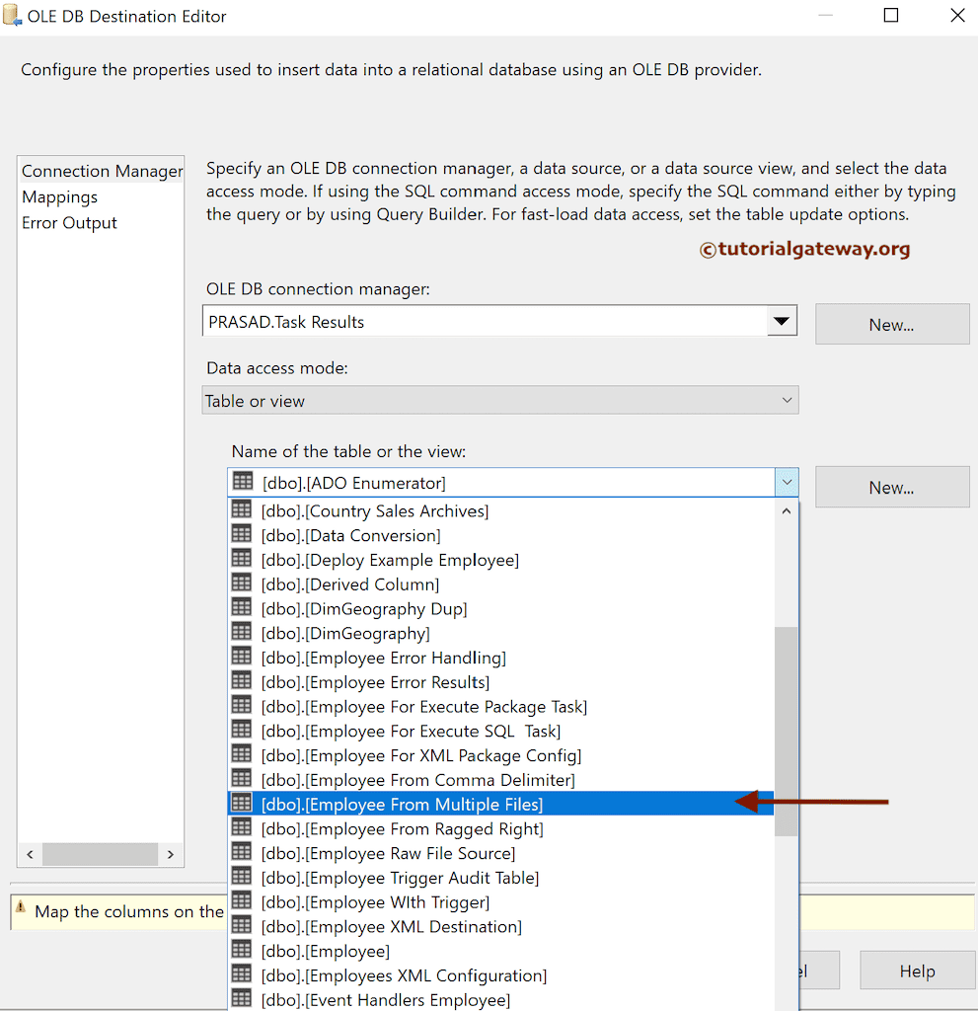Open the Data access mode dropdown

[787, 400]
